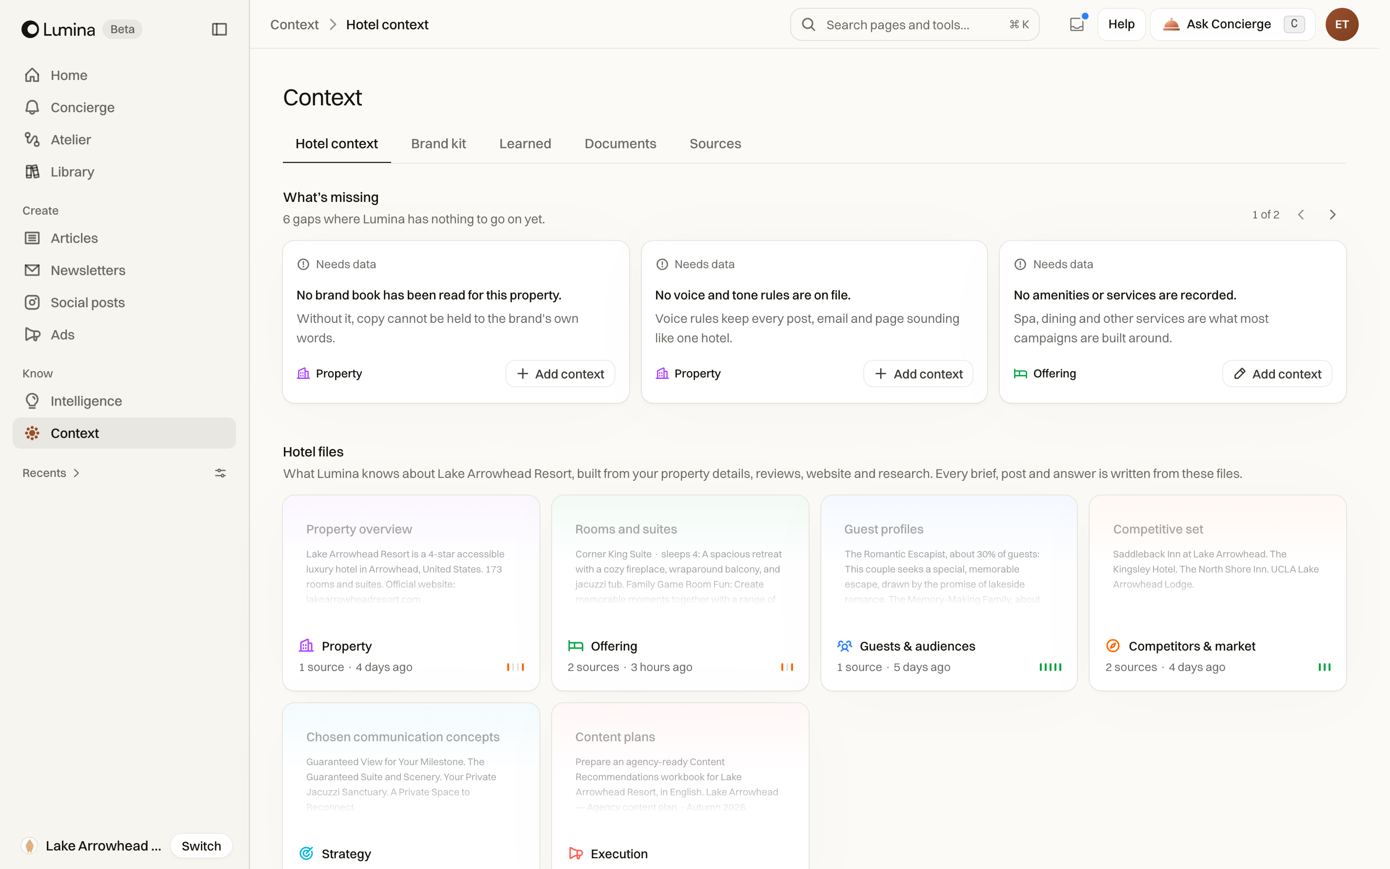Open the Guest profiles file card
Screen dimensions: 1390x869
click(x=949, y=592)
